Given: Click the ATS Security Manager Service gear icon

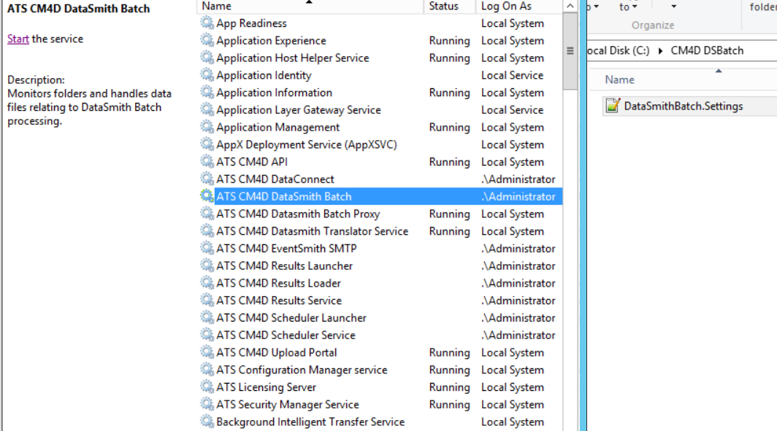Looking at the screenshot, I should [x=207, y=405].
